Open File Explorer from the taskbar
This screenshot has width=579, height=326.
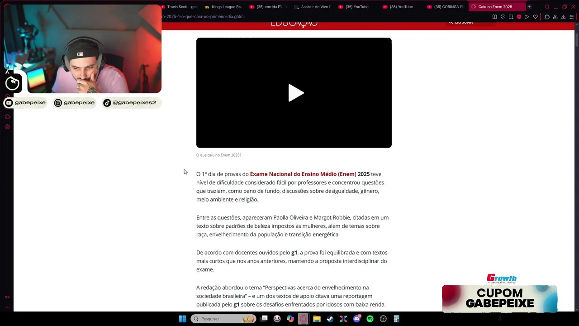pyautogui.click(x=317, y=319)
